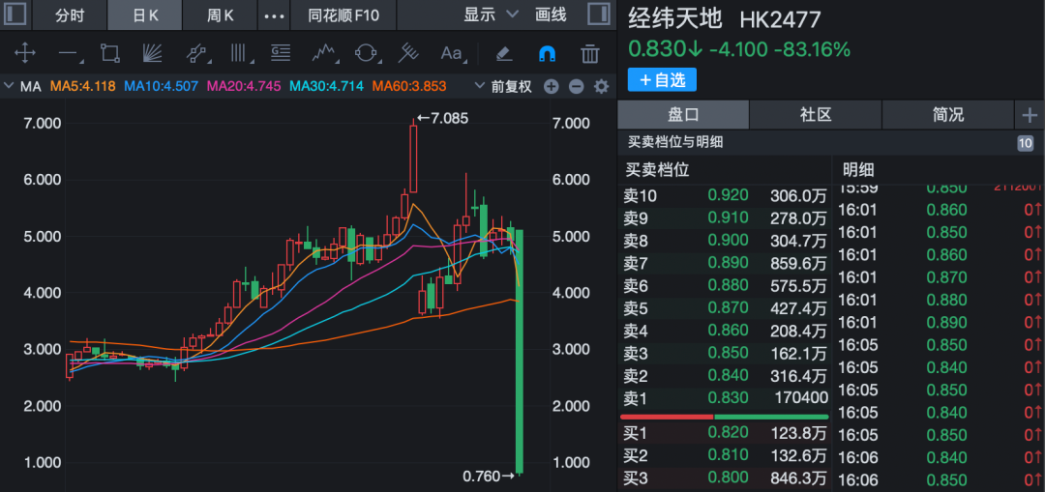Toggle the right sidebar panel icon

598,14
